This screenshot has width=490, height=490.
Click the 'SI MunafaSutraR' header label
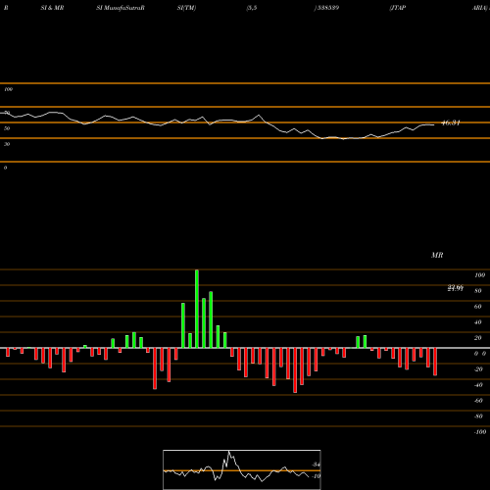[x=121, y=8]
